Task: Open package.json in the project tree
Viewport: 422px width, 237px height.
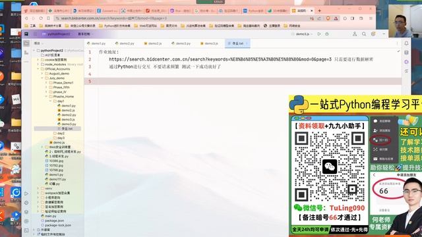Action: click(x=53, y=221)
